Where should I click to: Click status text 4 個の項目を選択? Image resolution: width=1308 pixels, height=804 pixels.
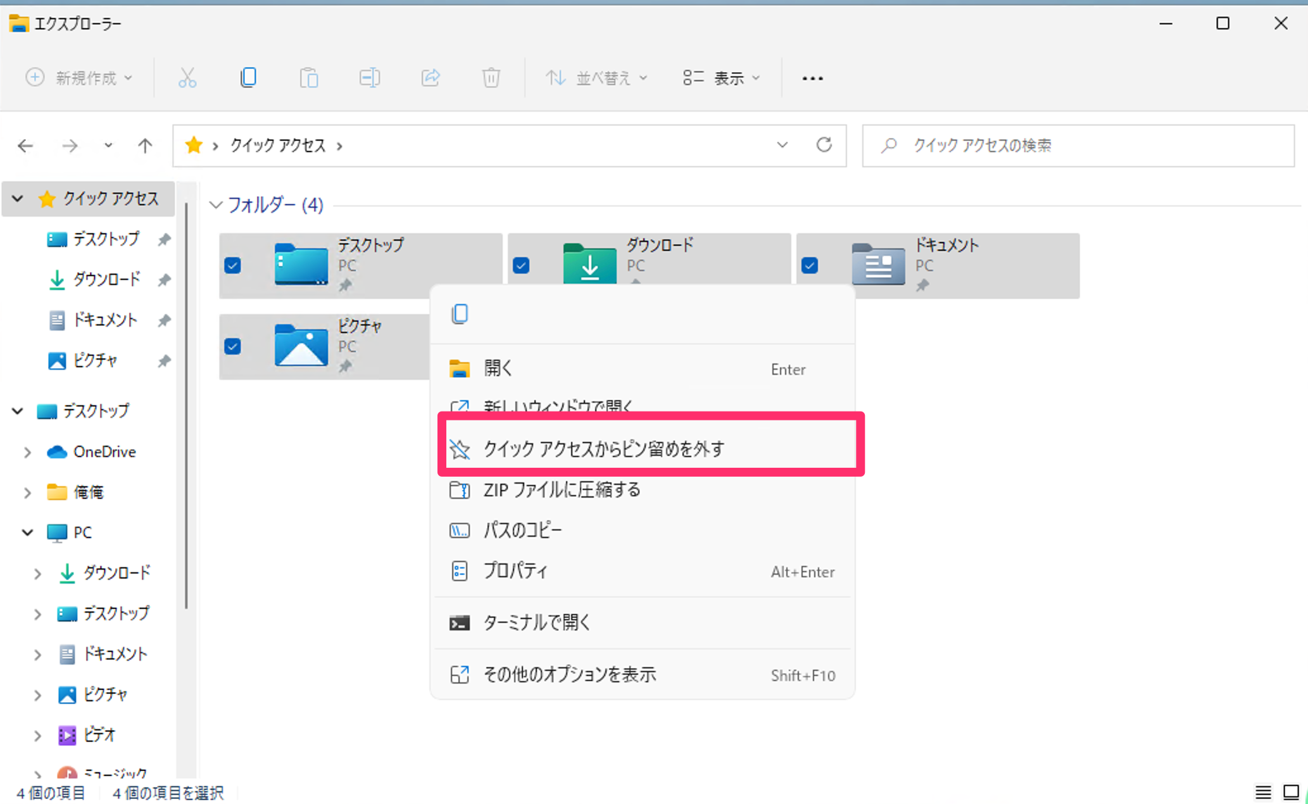(168, 793)
